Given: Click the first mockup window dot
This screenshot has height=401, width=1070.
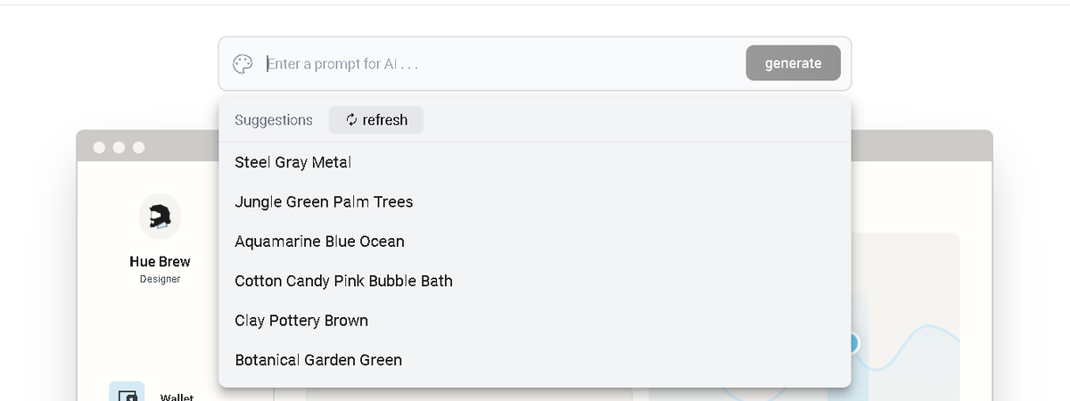Looking at the screenshot, I should pyautogui.click(x=99, y=147).
